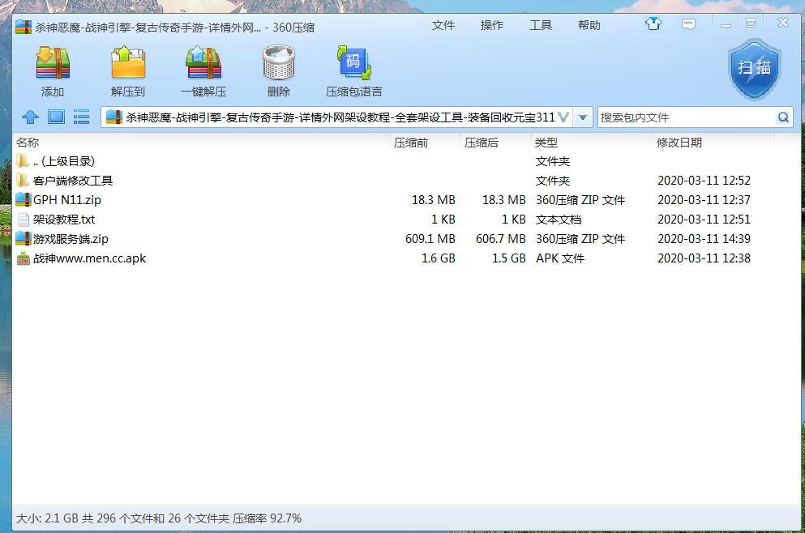Open the 工具 menu
This screenshot has height=533, width=805.
[x=541, y=25]
